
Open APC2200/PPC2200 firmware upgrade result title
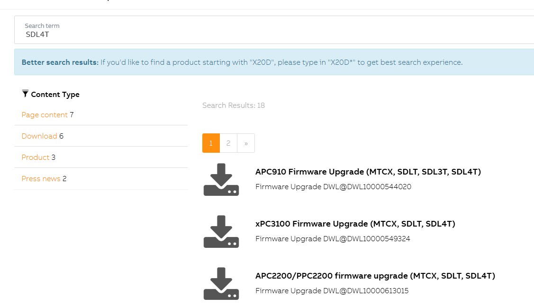(375, 276)
